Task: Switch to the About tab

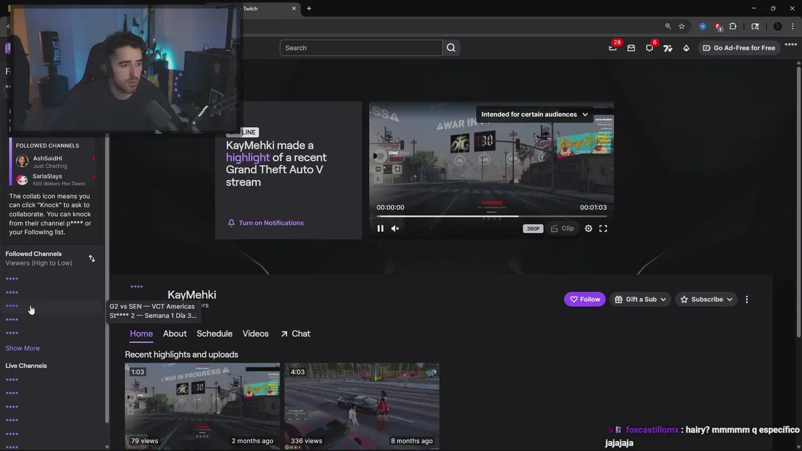Action: tap(175, 334)
